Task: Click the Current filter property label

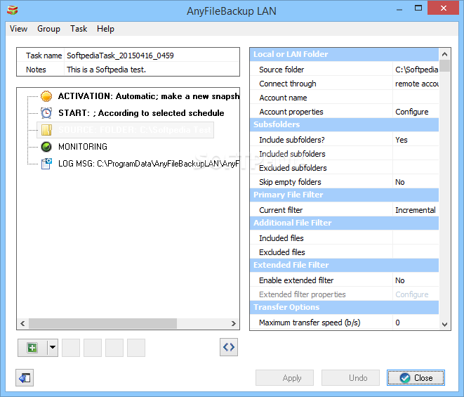Action: point(281,210)
